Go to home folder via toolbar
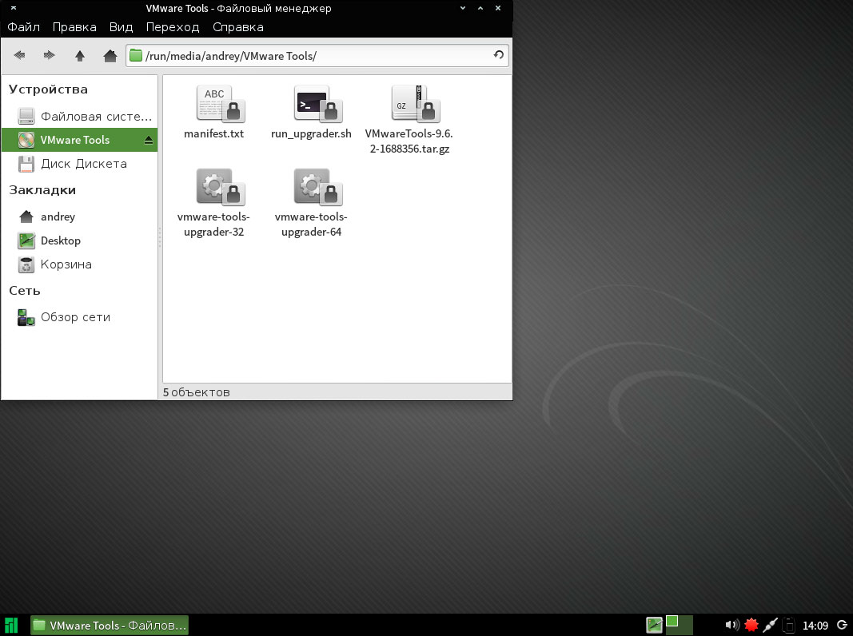Viewport: 853px width, 636px height. 110,55
